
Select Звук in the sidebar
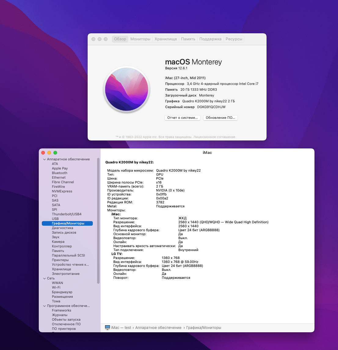point(56,237)
